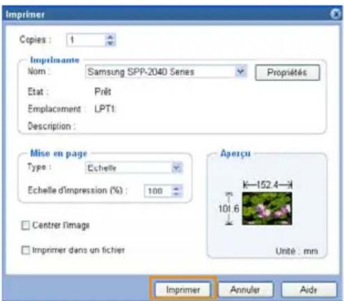Click the Copies input field
344x301 pixels.
point(86,40)
